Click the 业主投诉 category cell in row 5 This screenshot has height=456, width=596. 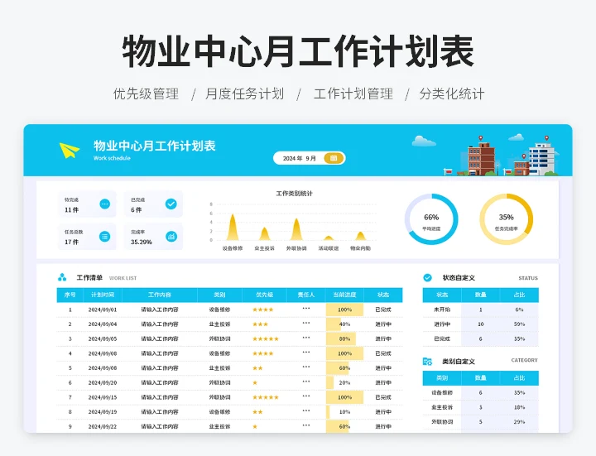point(219,368)
